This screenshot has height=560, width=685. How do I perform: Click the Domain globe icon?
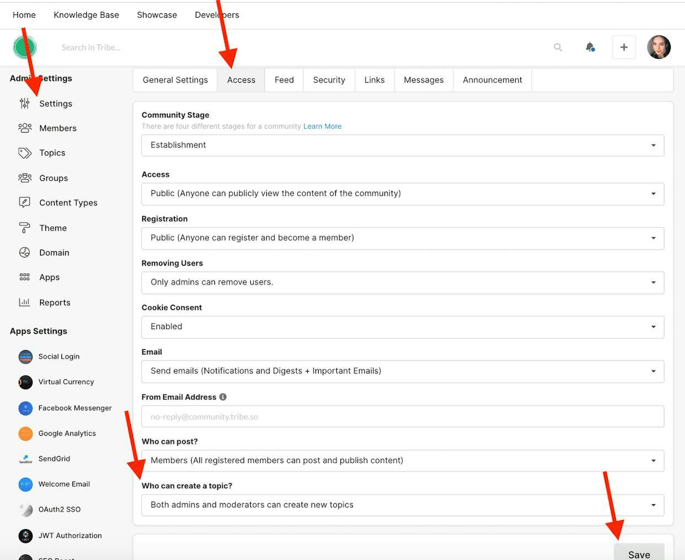click(25, 252)
